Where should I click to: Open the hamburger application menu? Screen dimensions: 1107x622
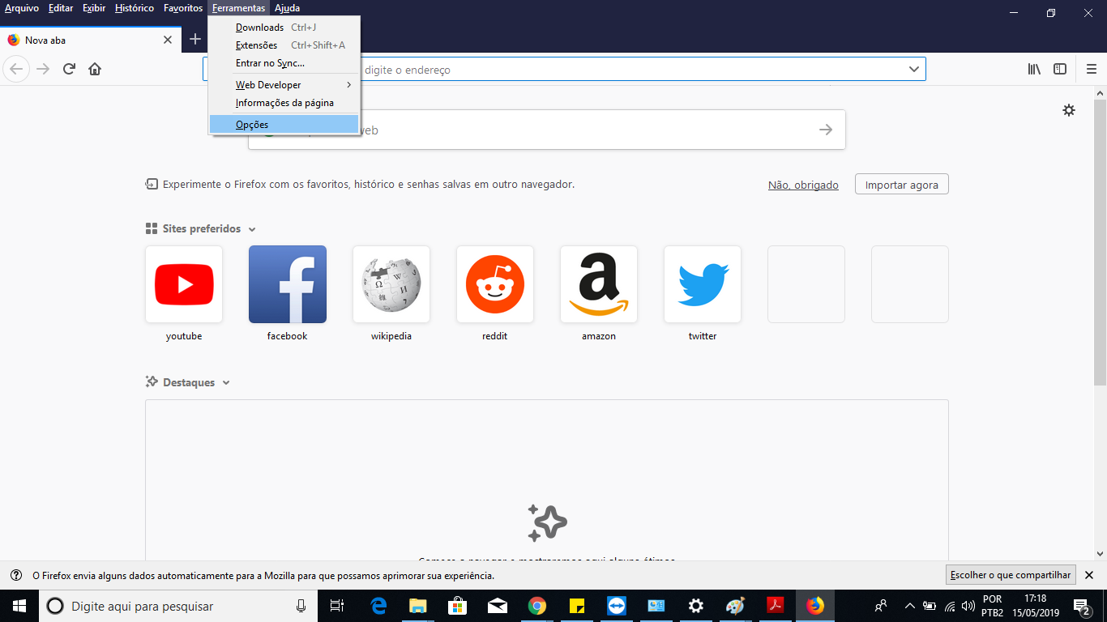point(1092,69)
